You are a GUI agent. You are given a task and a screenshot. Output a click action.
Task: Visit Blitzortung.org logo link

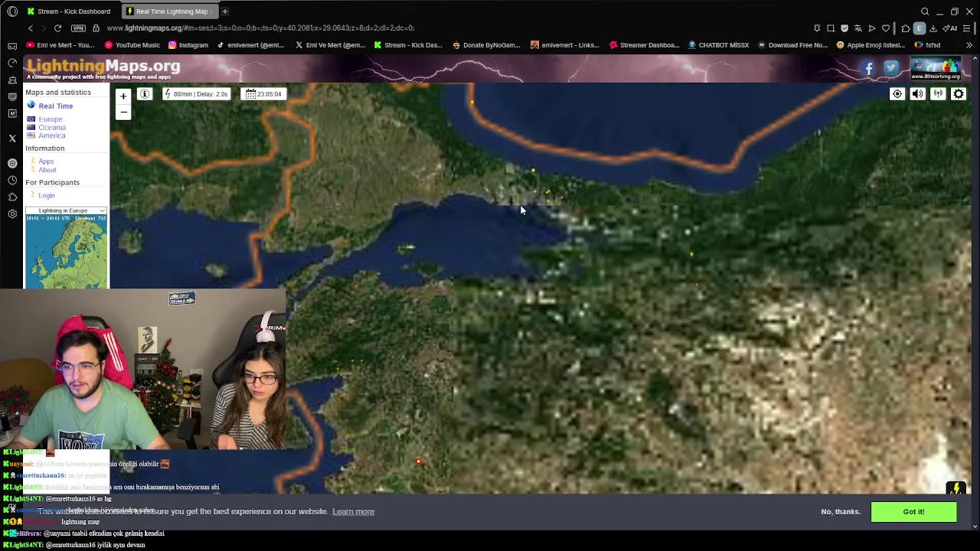(x=936, y=69)
